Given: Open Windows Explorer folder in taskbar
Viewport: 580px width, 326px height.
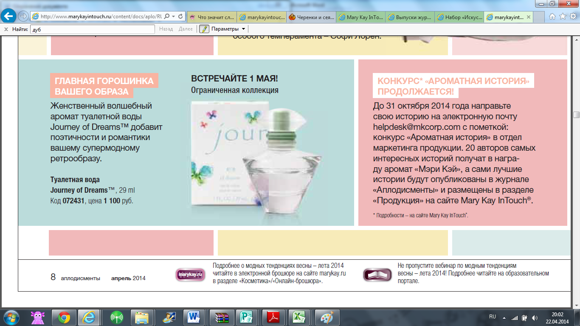Looking at the screenshot, I should 142,317.
